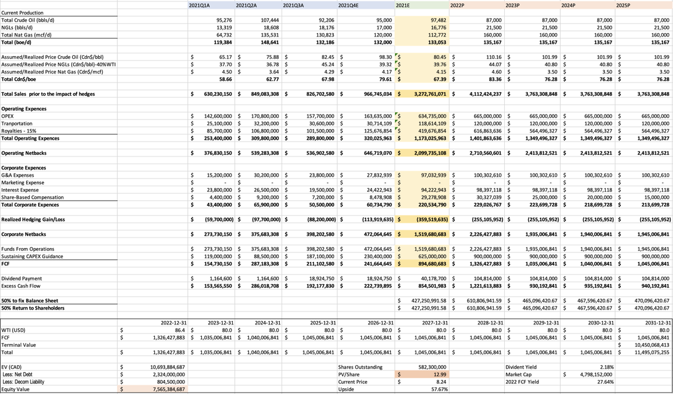Click the OPEX row label
The width and height of the screenshot is (673, 394).
[7, 116]
